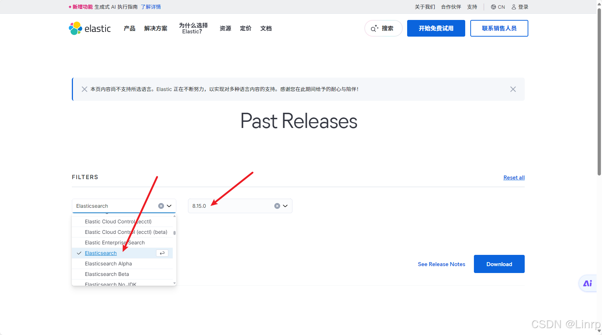
Task: Open the 解决方案 nav menu
Action: tap(156, 28)
